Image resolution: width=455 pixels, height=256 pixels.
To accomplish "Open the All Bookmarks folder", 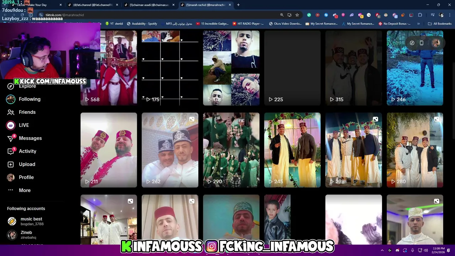I will point(440,23).
